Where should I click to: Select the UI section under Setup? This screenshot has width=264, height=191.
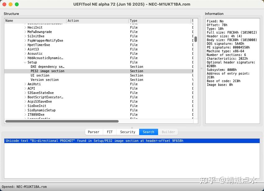tap(40, 75)
